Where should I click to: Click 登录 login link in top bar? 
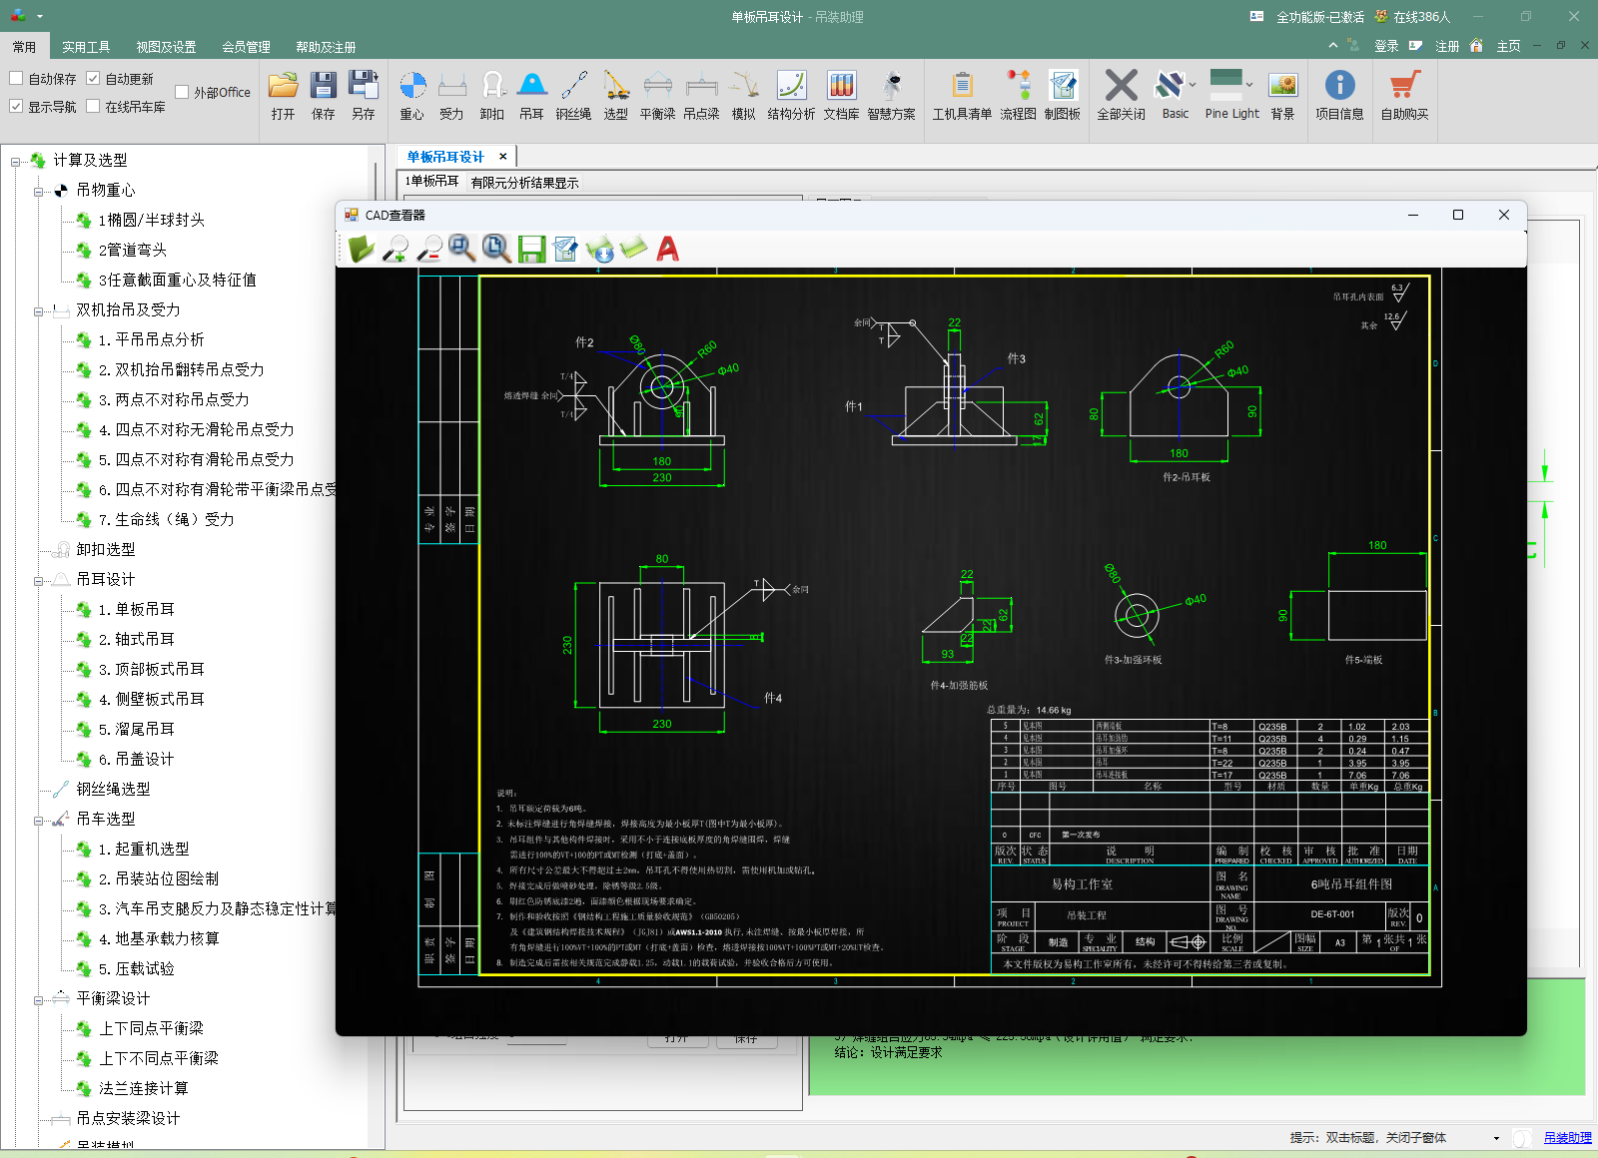pyautogui.click(x=1386, y=46)
